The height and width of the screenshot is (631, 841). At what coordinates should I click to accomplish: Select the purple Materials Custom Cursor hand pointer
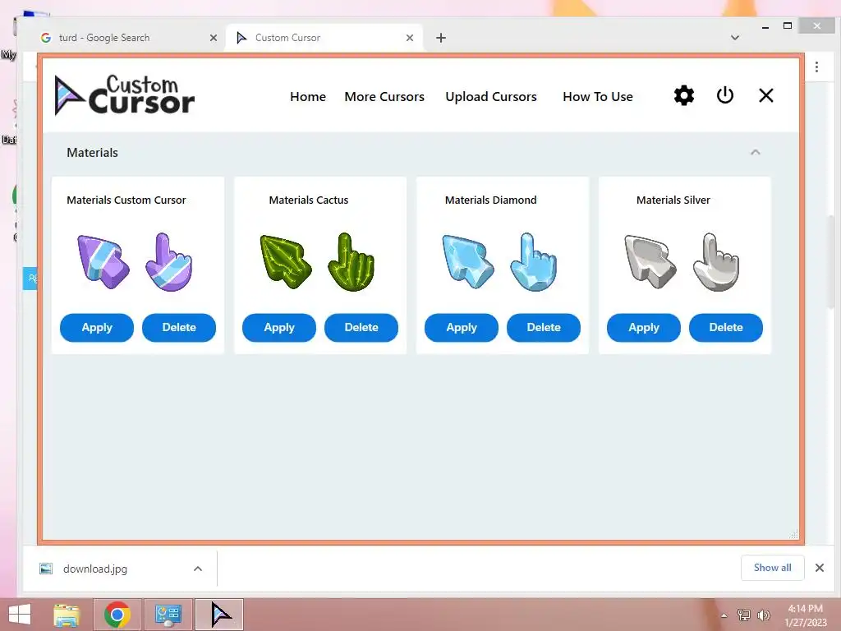pyautogui.click(x=169, y=262)
